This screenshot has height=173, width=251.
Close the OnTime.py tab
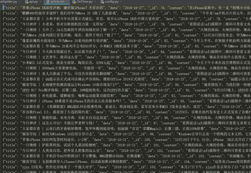point(95,2)
